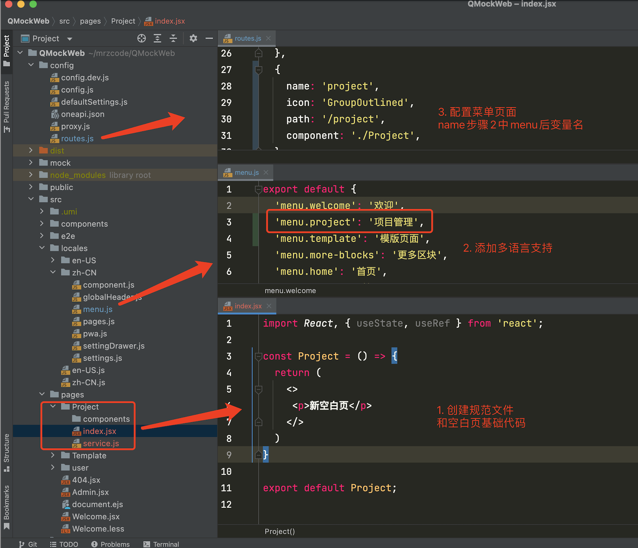The width and height of the screenshot is (638, 548).
Task: Expand the dist folder
Action: pos(31,150)
